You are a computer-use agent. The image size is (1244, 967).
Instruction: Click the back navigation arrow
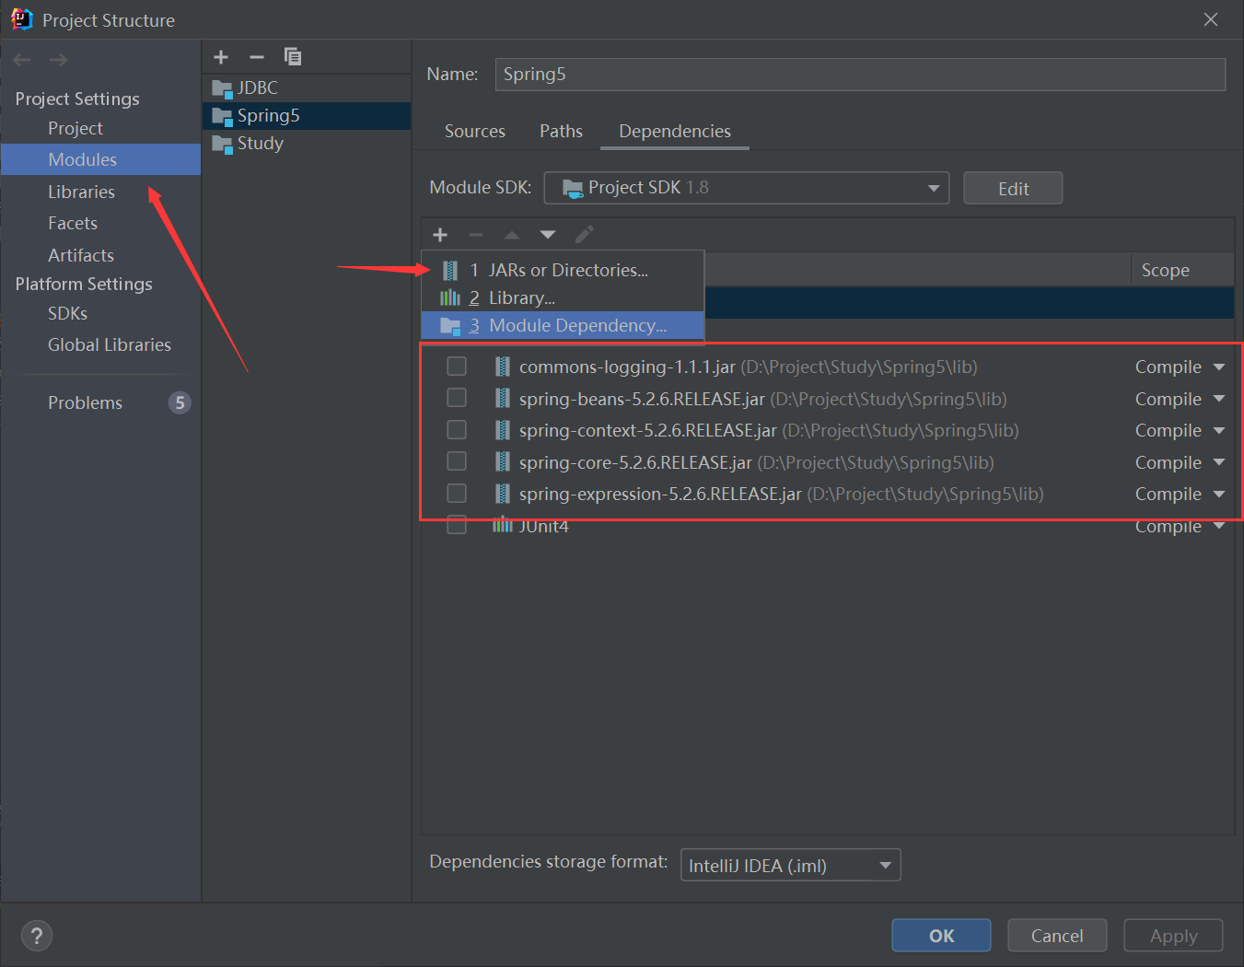point(22,60)
